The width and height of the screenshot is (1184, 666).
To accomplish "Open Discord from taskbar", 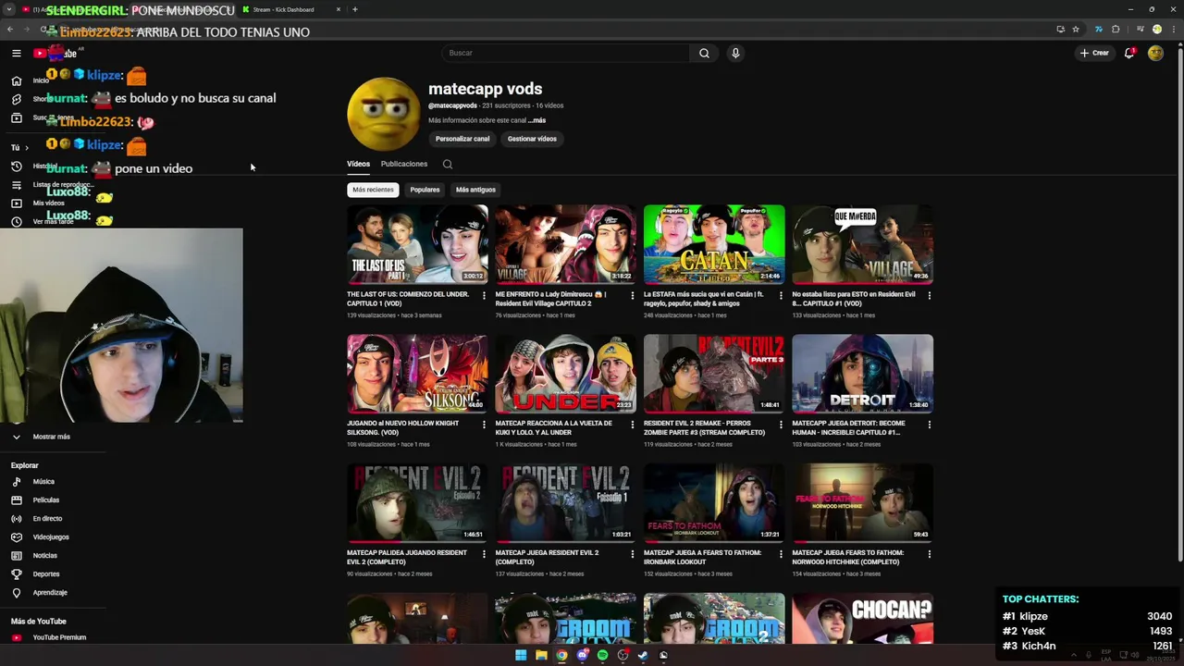I will tap(582, 655).
